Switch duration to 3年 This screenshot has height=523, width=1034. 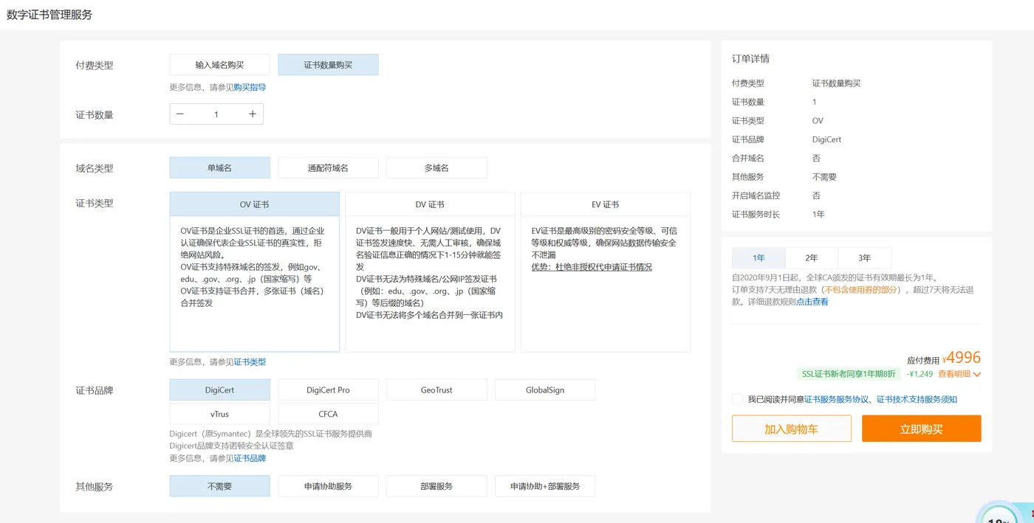coord(865,258)
